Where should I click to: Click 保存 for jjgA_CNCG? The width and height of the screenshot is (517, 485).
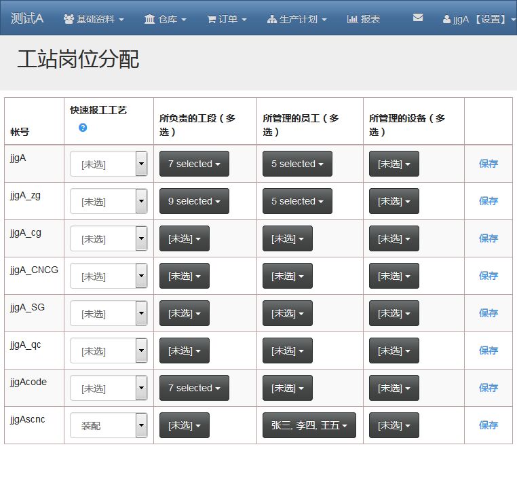click(x=488, y=276)
